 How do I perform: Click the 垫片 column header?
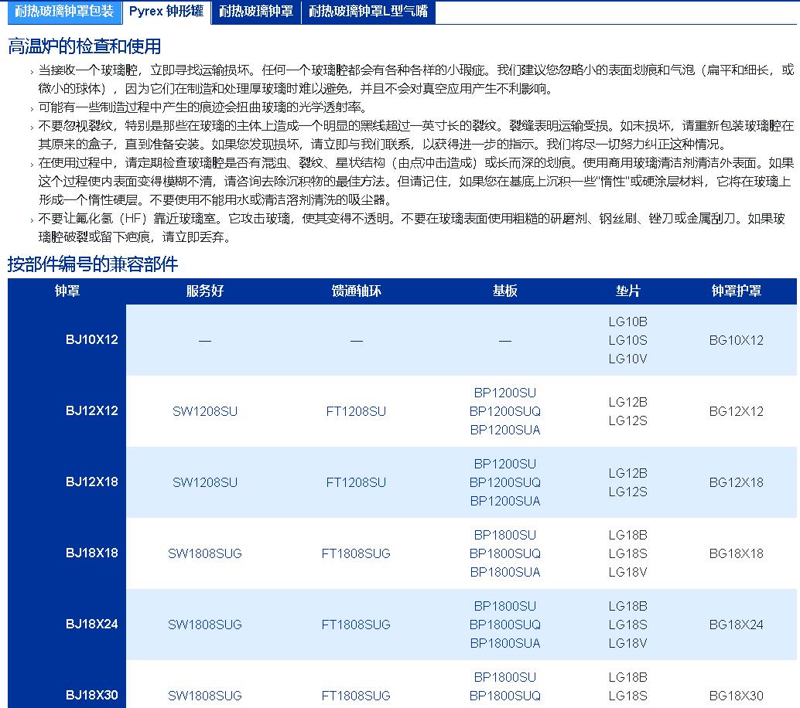click(x=628, y=291)
